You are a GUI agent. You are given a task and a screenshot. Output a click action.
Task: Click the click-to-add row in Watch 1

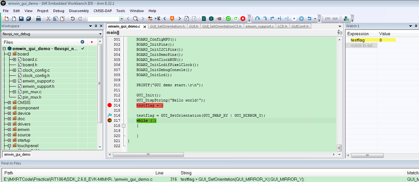pos(361,46)
